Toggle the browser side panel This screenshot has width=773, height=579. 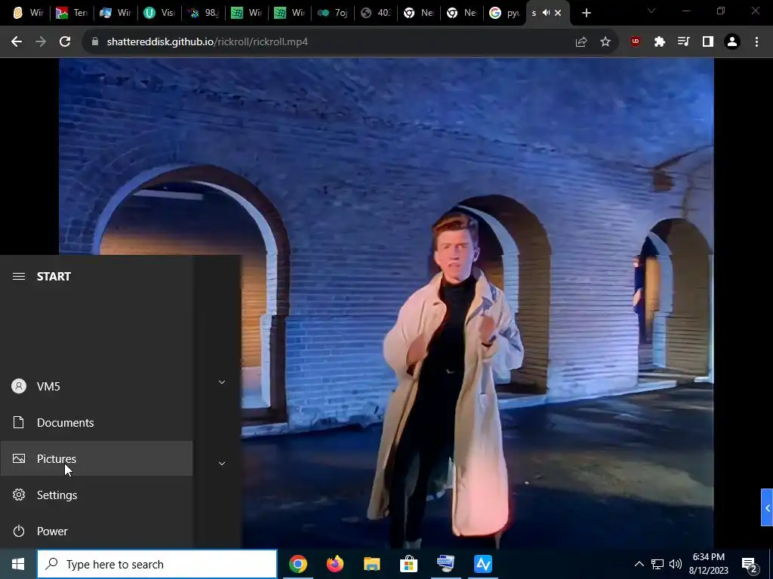point(708,42)
